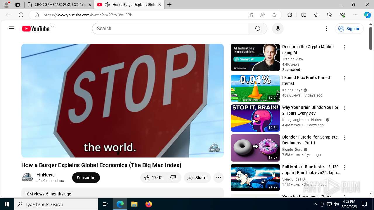374x210 pixels.
Task: Sign in to YouTube
Action: coord(349,29)
